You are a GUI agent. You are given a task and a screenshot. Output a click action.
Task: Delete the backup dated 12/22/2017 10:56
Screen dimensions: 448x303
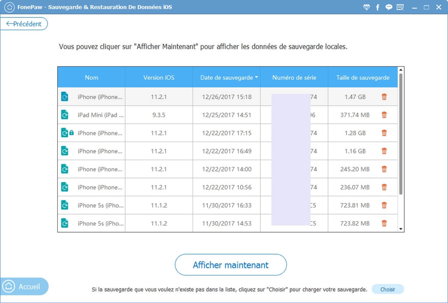(x=384, y=187)
